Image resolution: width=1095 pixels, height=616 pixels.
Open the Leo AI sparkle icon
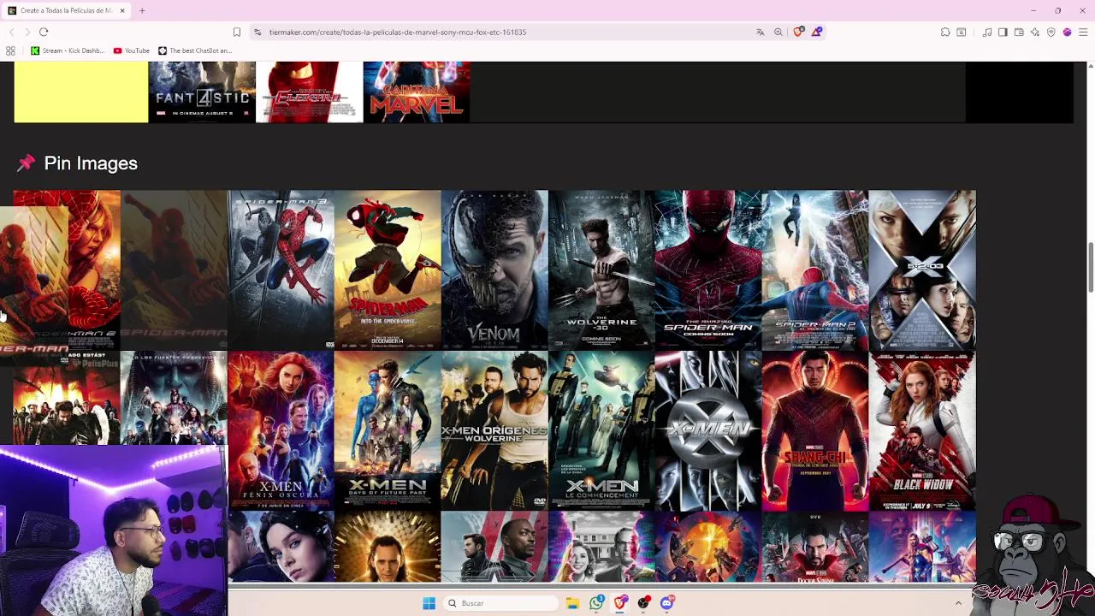(1035, 32)
